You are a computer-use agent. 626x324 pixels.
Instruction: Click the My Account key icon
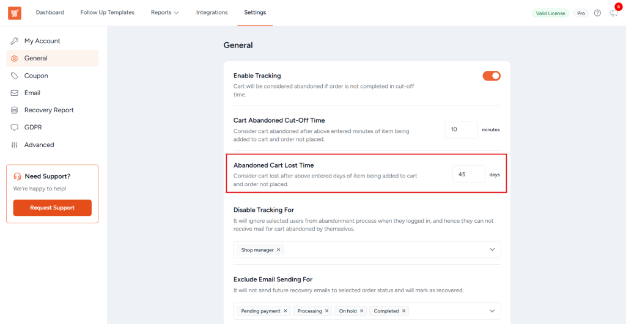point(15,41)
